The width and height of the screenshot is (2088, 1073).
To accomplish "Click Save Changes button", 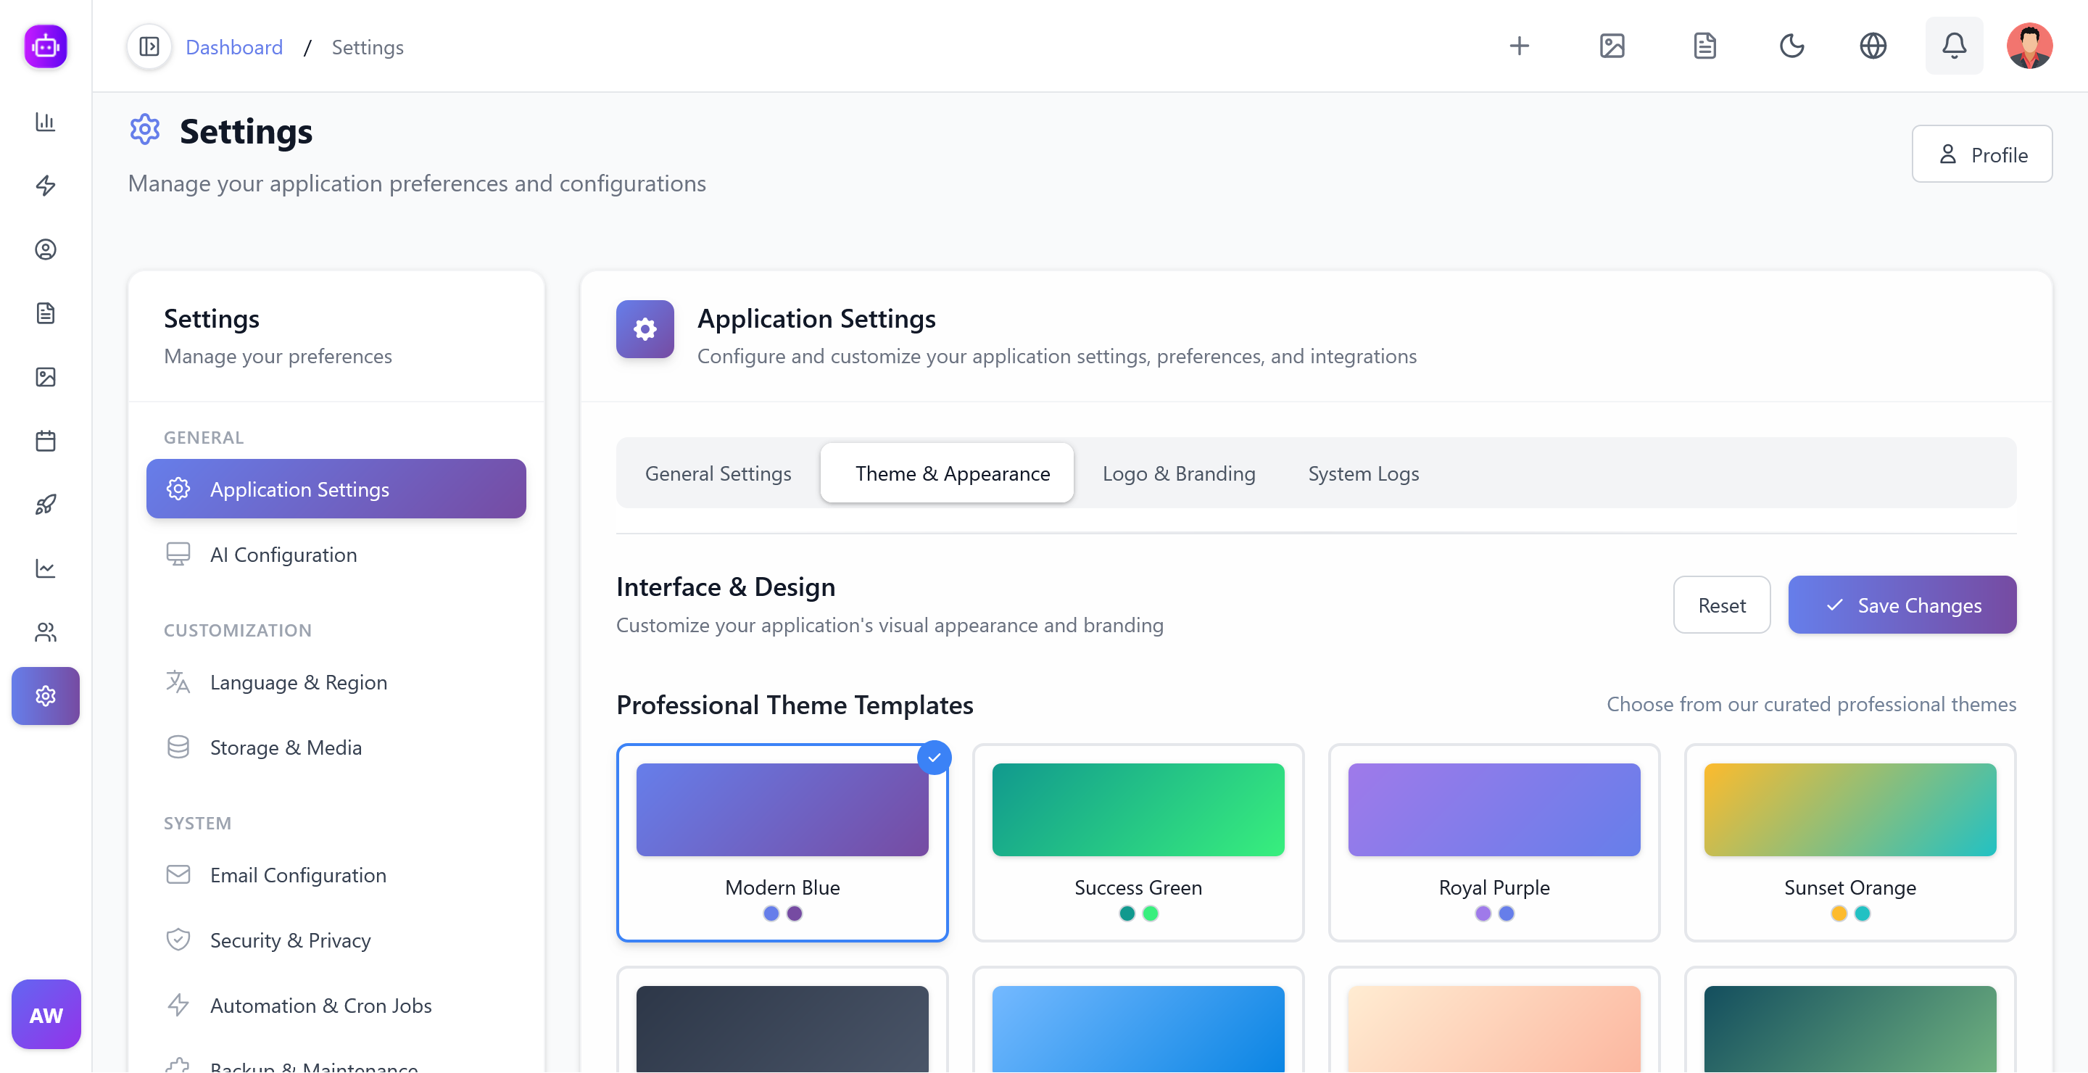I will pos(1902,605).
